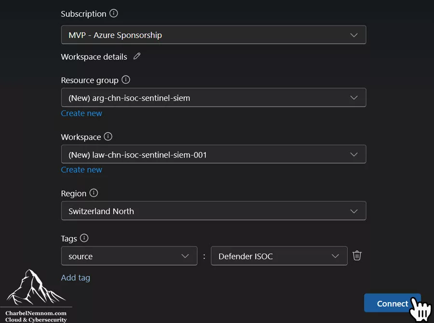Open the Region info icon

coord(94,193)
